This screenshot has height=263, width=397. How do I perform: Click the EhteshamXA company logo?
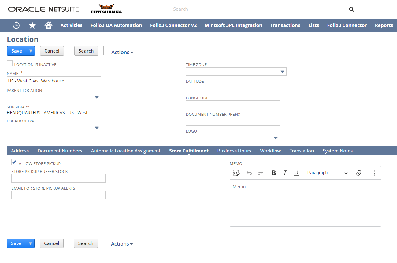tap(106, 9)
